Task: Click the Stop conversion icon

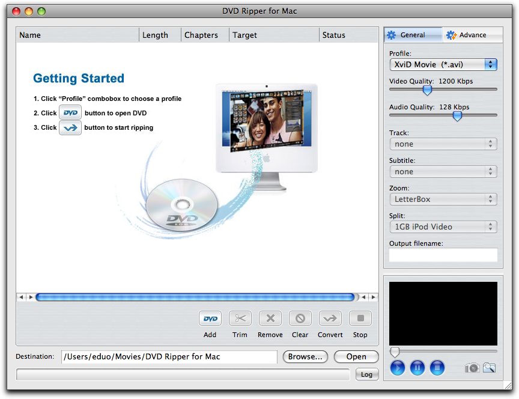Action: pos(360,318)
